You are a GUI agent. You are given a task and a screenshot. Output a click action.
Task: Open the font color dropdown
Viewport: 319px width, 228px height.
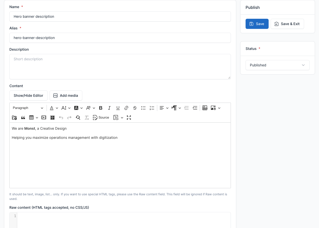point(54,108)
